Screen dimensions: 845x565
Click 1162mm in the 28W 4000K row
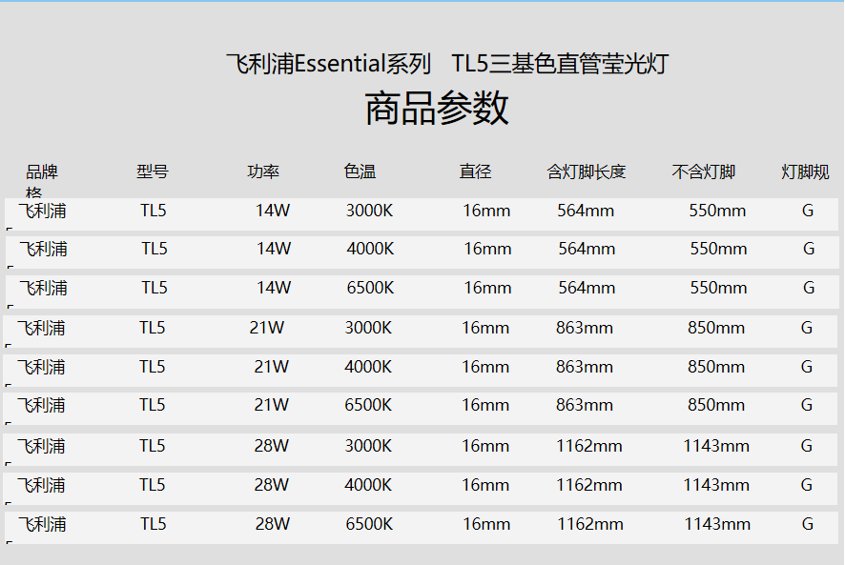(589, 485)
